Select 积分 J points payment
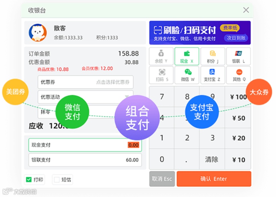 coord(213,56)
